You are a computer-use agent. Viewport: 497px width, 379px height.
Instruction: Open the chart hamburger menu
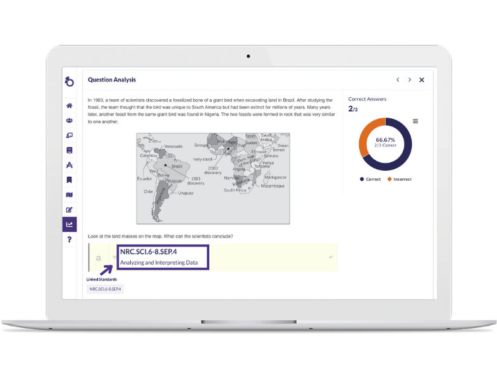click(x=415, y=121)
